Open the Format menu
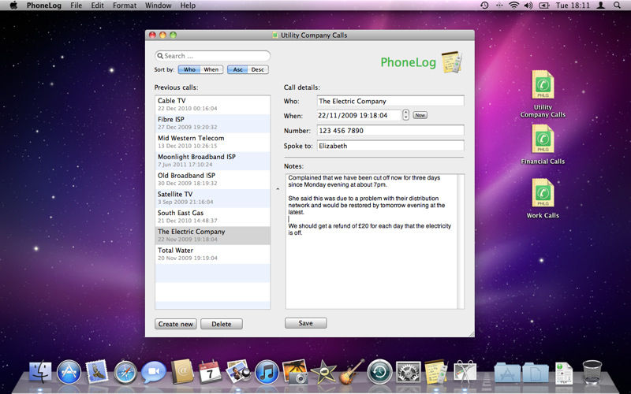Viewport: 631px width, 394px height. point(125,6)
